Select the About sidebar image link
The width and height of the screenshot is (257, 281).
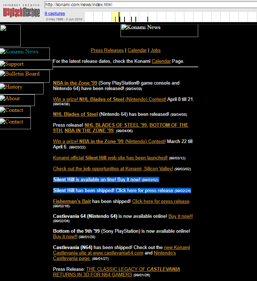[17, 100]
